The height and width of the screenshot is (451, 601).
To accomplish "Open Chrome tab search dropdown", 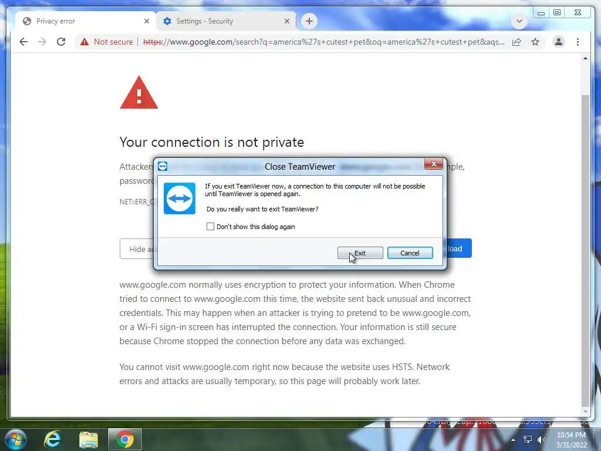I will 519,21.
